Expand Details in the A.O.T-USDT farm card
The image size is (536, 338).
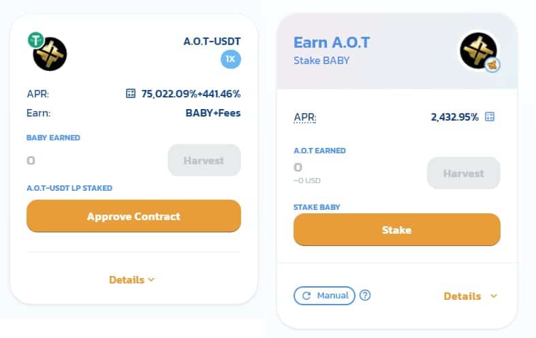pyautogui.click(x=131, y=280)
